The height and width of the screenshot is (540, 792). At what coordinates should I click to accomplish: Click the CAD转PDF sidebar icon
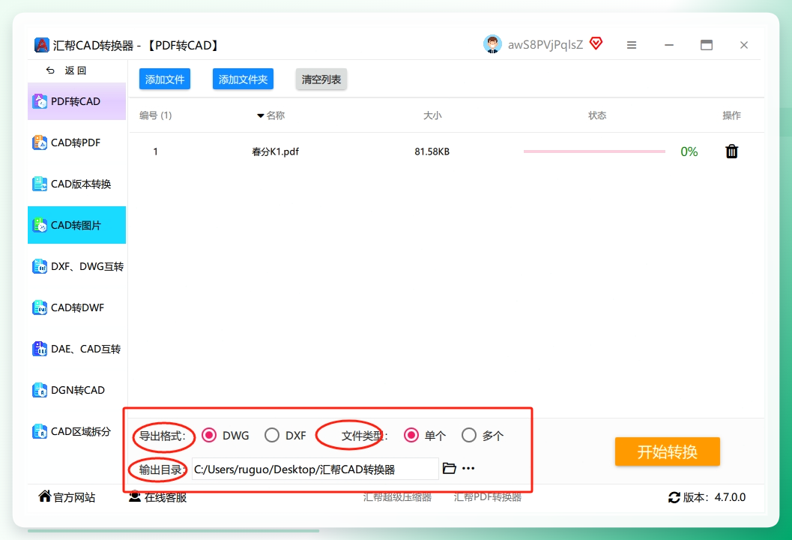40,142
